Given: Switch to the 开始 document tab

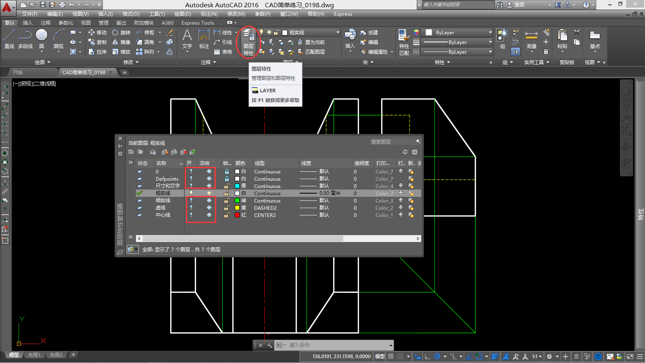Looking at the screenshot, I should coord(18,72).
